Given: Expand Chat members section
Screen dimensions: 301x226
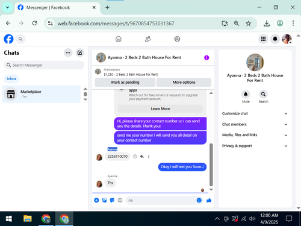Looking at the screenshot, I should tap(255, 124).
